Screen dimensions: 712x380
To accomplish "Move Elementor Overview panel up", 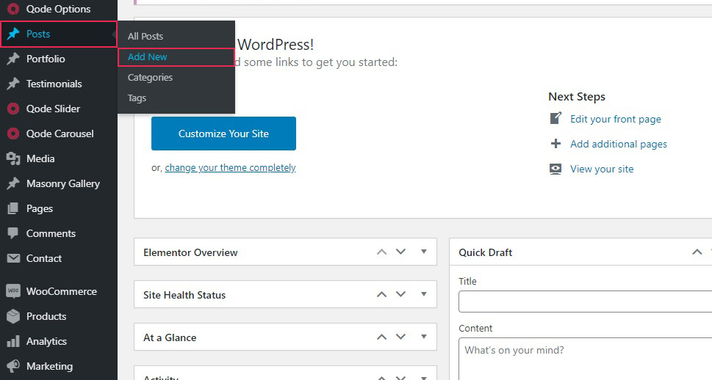I will coord(382,252).
